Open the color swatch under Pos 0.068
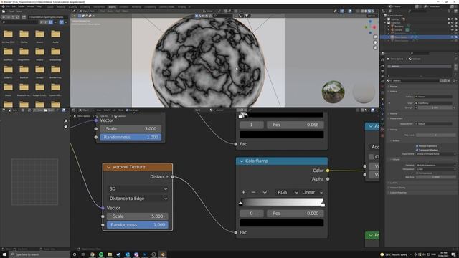The height and width of the screenshot is (258, 459). [x=282, y=135]
